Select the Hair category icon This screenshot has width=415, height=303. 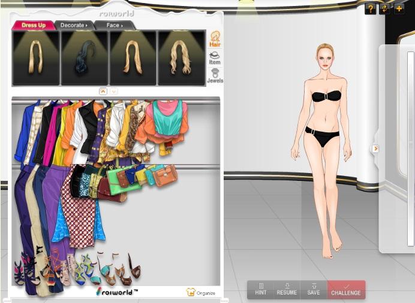click(x=214, y=39)
